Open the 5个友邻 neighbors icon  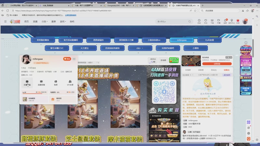click(70, 83)
